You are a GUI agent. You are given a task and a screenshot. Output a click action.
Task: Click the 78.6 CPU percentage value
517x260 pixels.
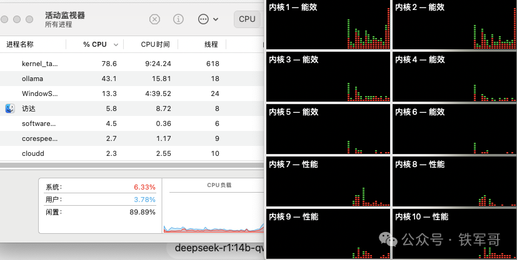click(x=109, y=64)
